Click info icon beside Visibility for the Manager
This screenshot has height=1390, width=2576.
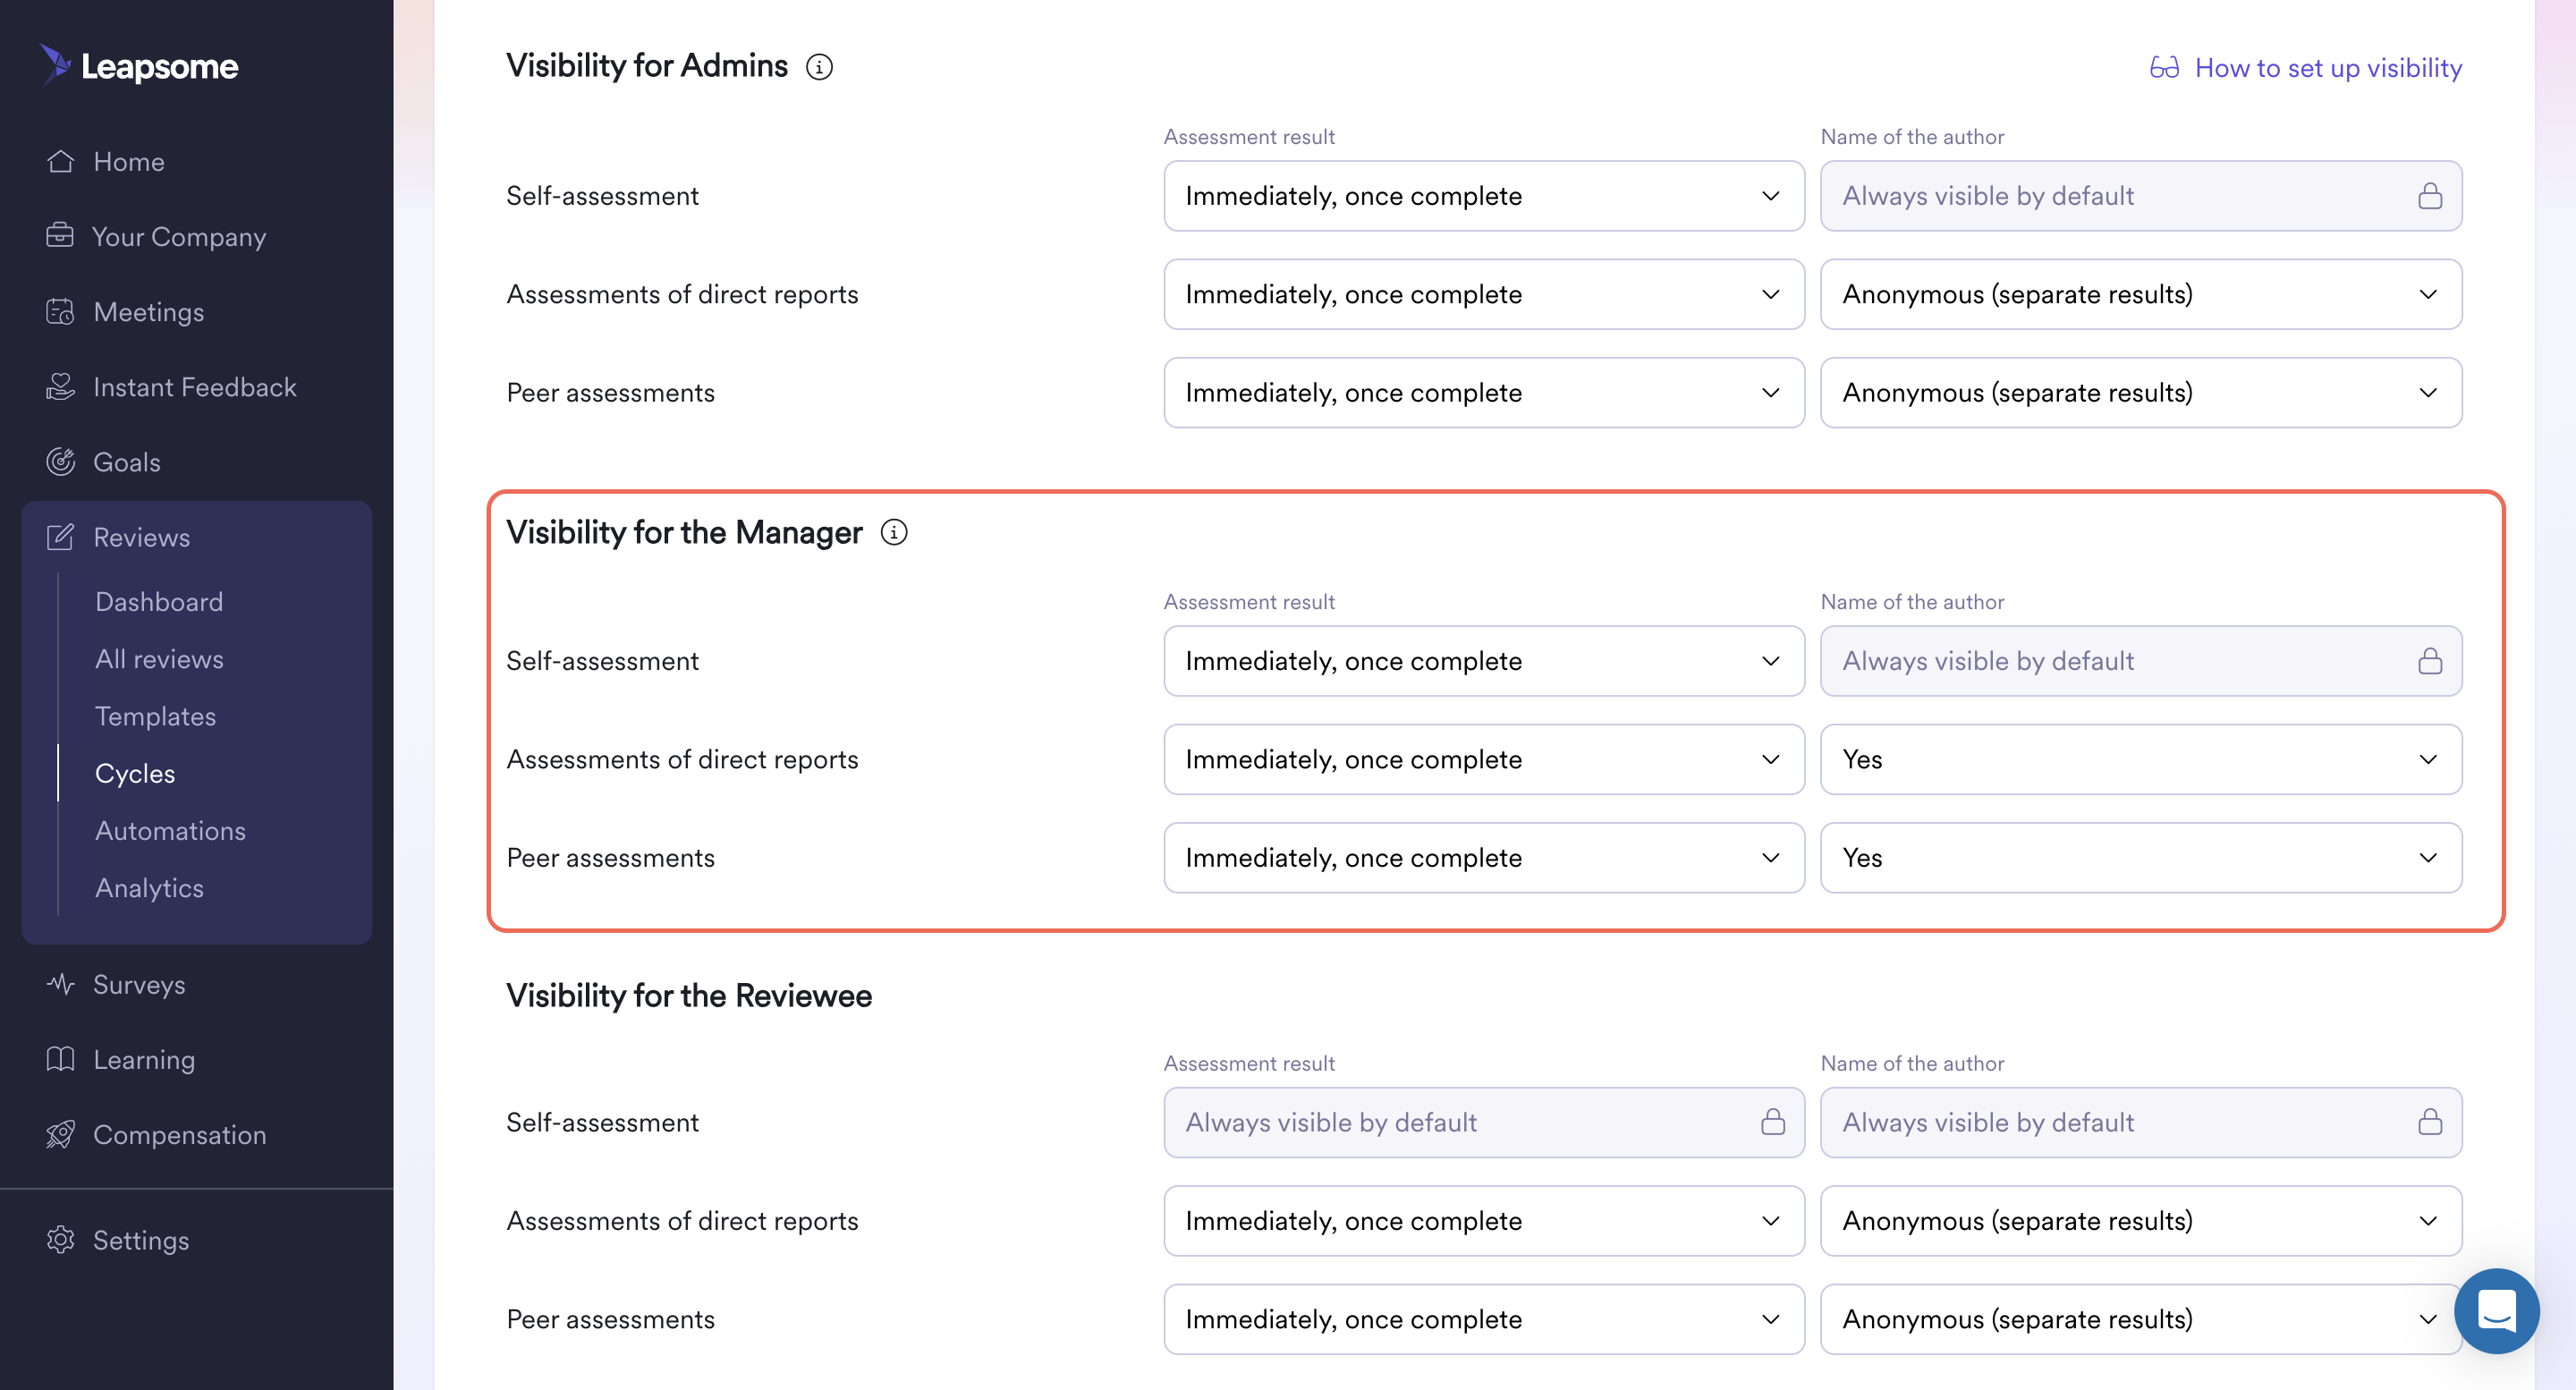tap(894, 533)
